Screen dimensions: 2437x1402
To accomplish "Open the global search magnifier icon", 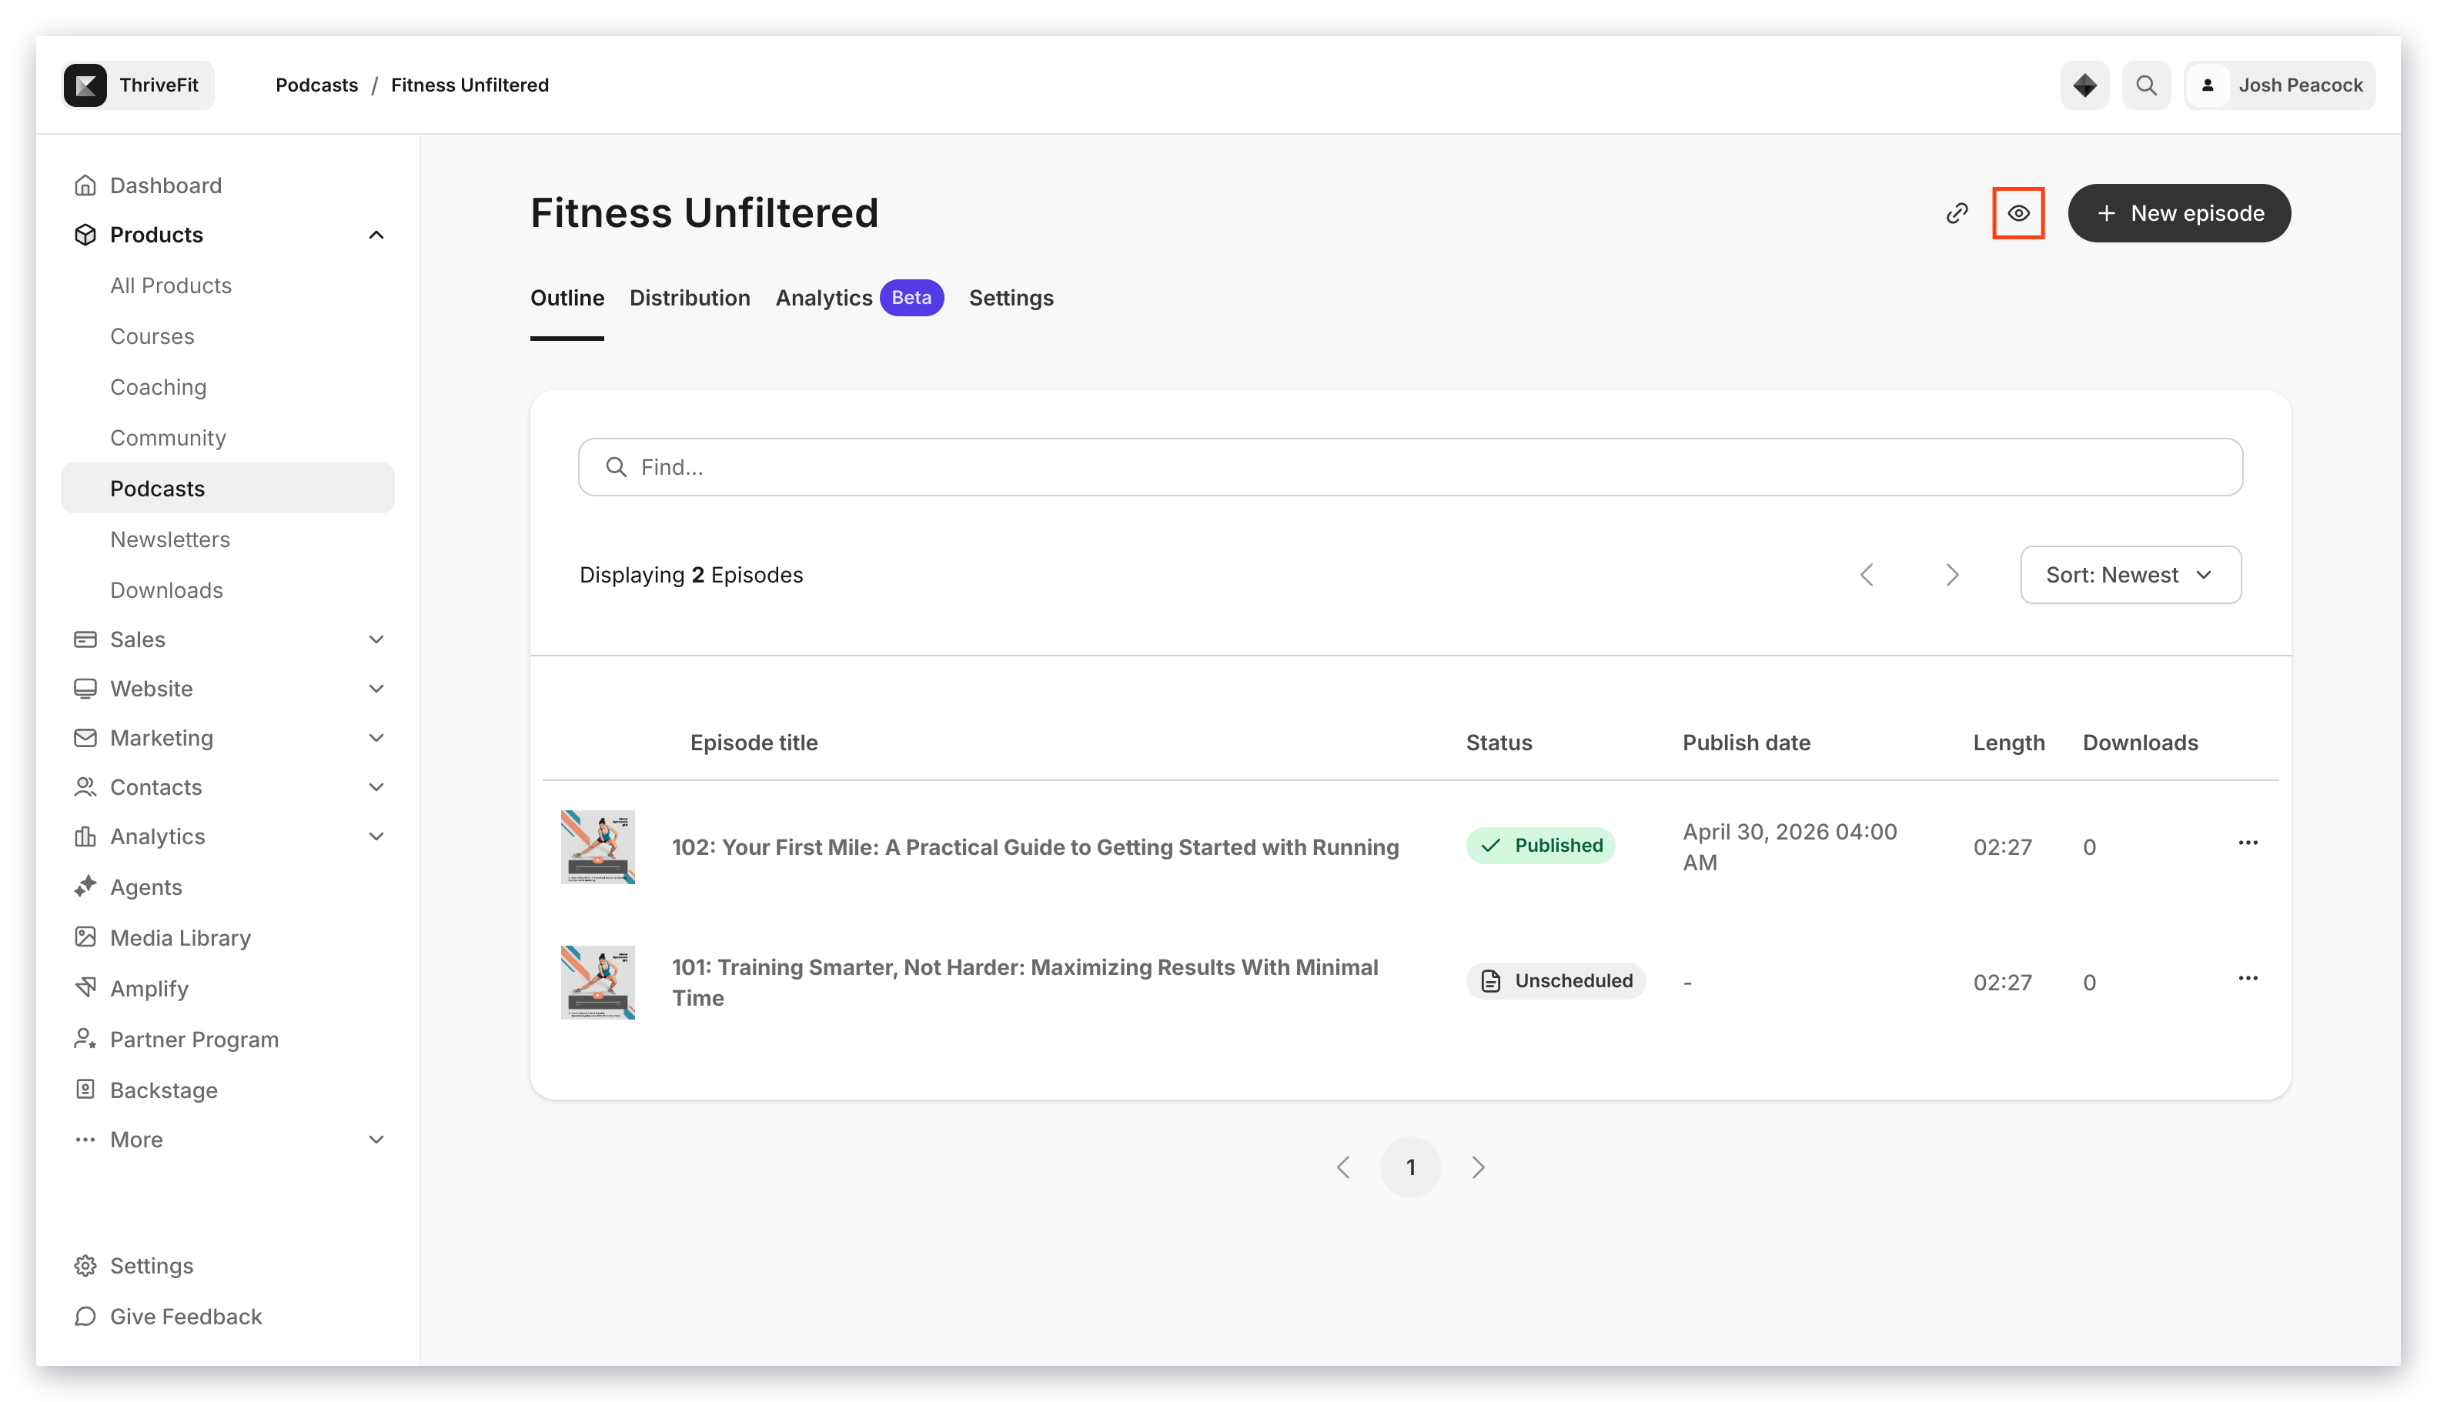I will point(2145,85).
